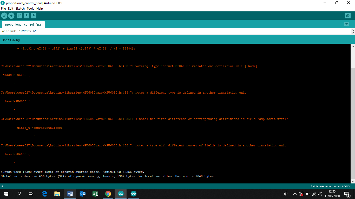Viewport: 355px width, 199px height.
Task: Click the console scrollbar up arrow
Action: click(x=353, y=46)
